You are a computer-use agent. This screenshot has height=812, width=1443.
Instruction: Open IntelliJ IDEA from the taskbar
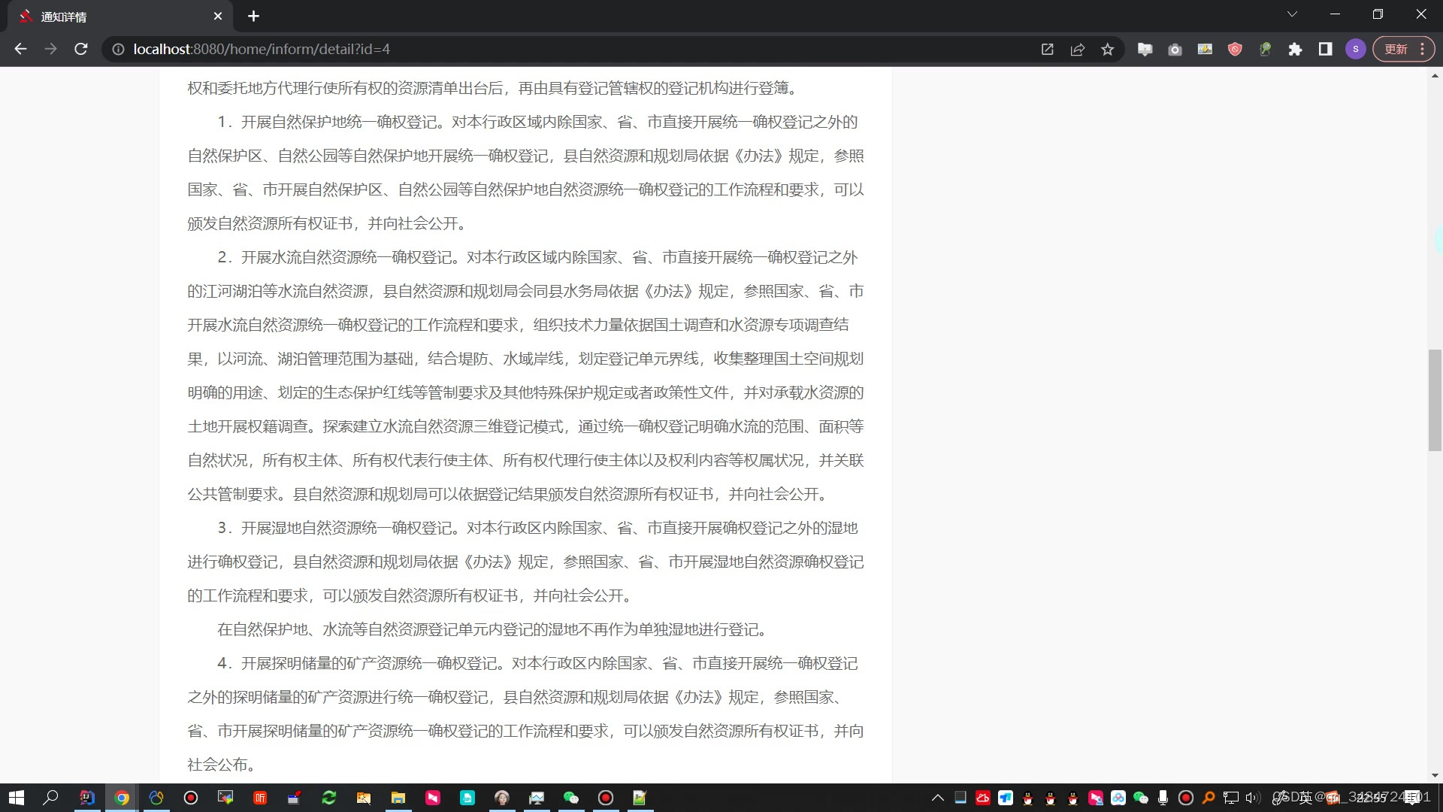click(87, 798)
